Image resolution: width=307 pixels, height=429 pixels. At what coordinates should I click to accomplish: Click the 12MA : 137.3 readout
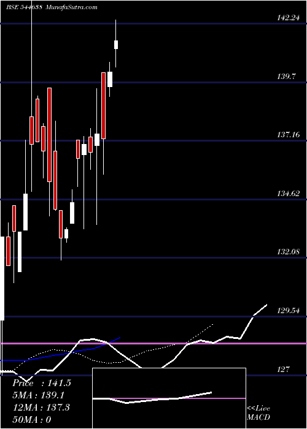pyautogui.click(x=41, y=408)
